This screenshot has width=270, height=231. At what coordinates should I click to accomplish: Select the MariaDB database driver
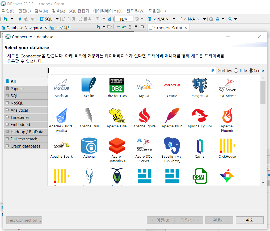click(x=61, y=87)
